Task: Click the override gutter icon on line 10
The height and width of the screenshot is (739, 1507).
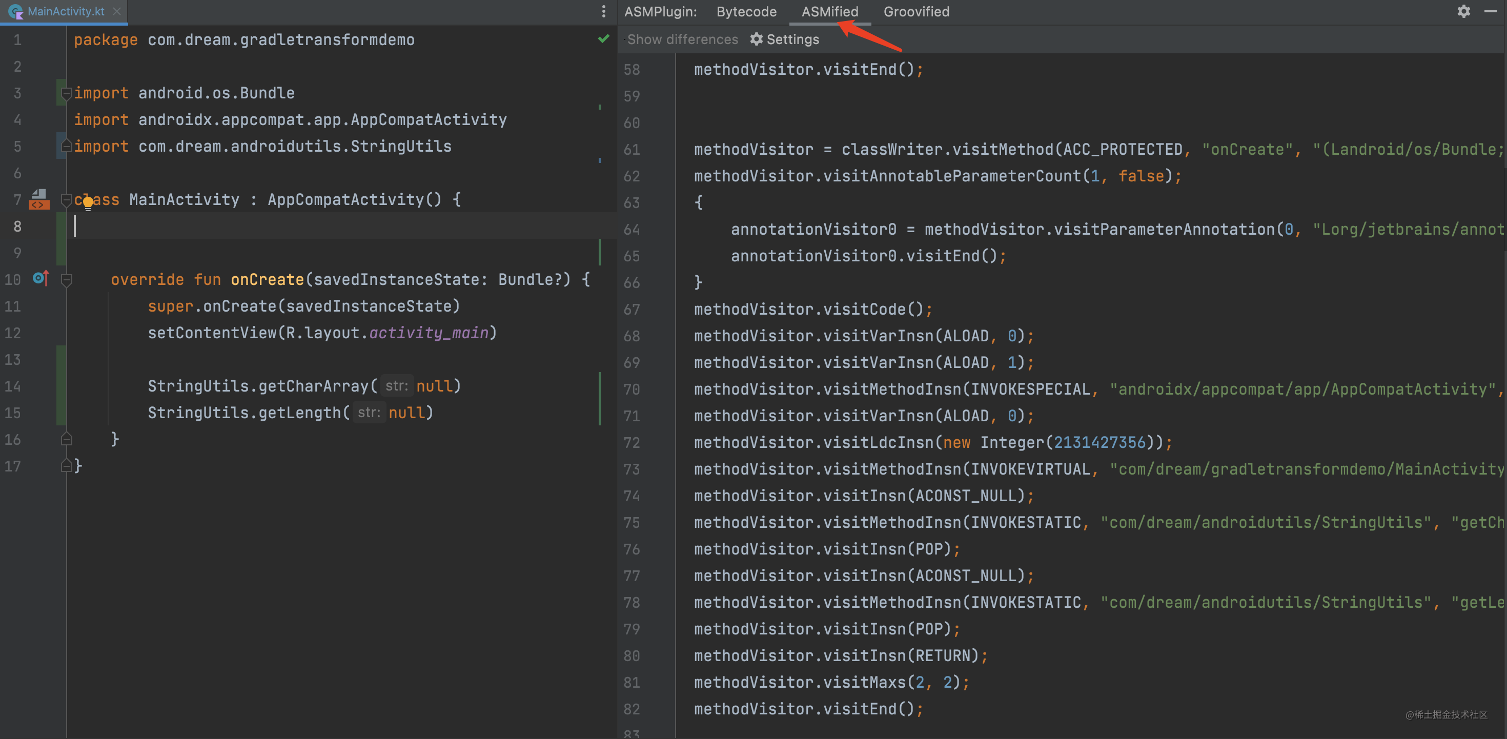Action: [x=40, y=278]
